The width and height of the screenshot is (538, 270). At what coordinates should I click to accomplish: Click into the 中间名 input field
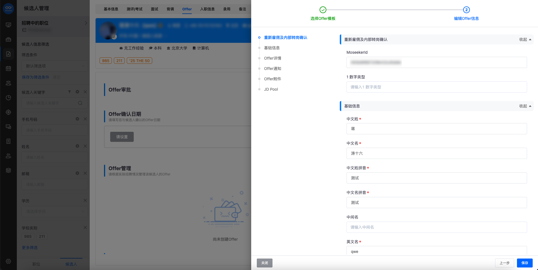point(437,227)
